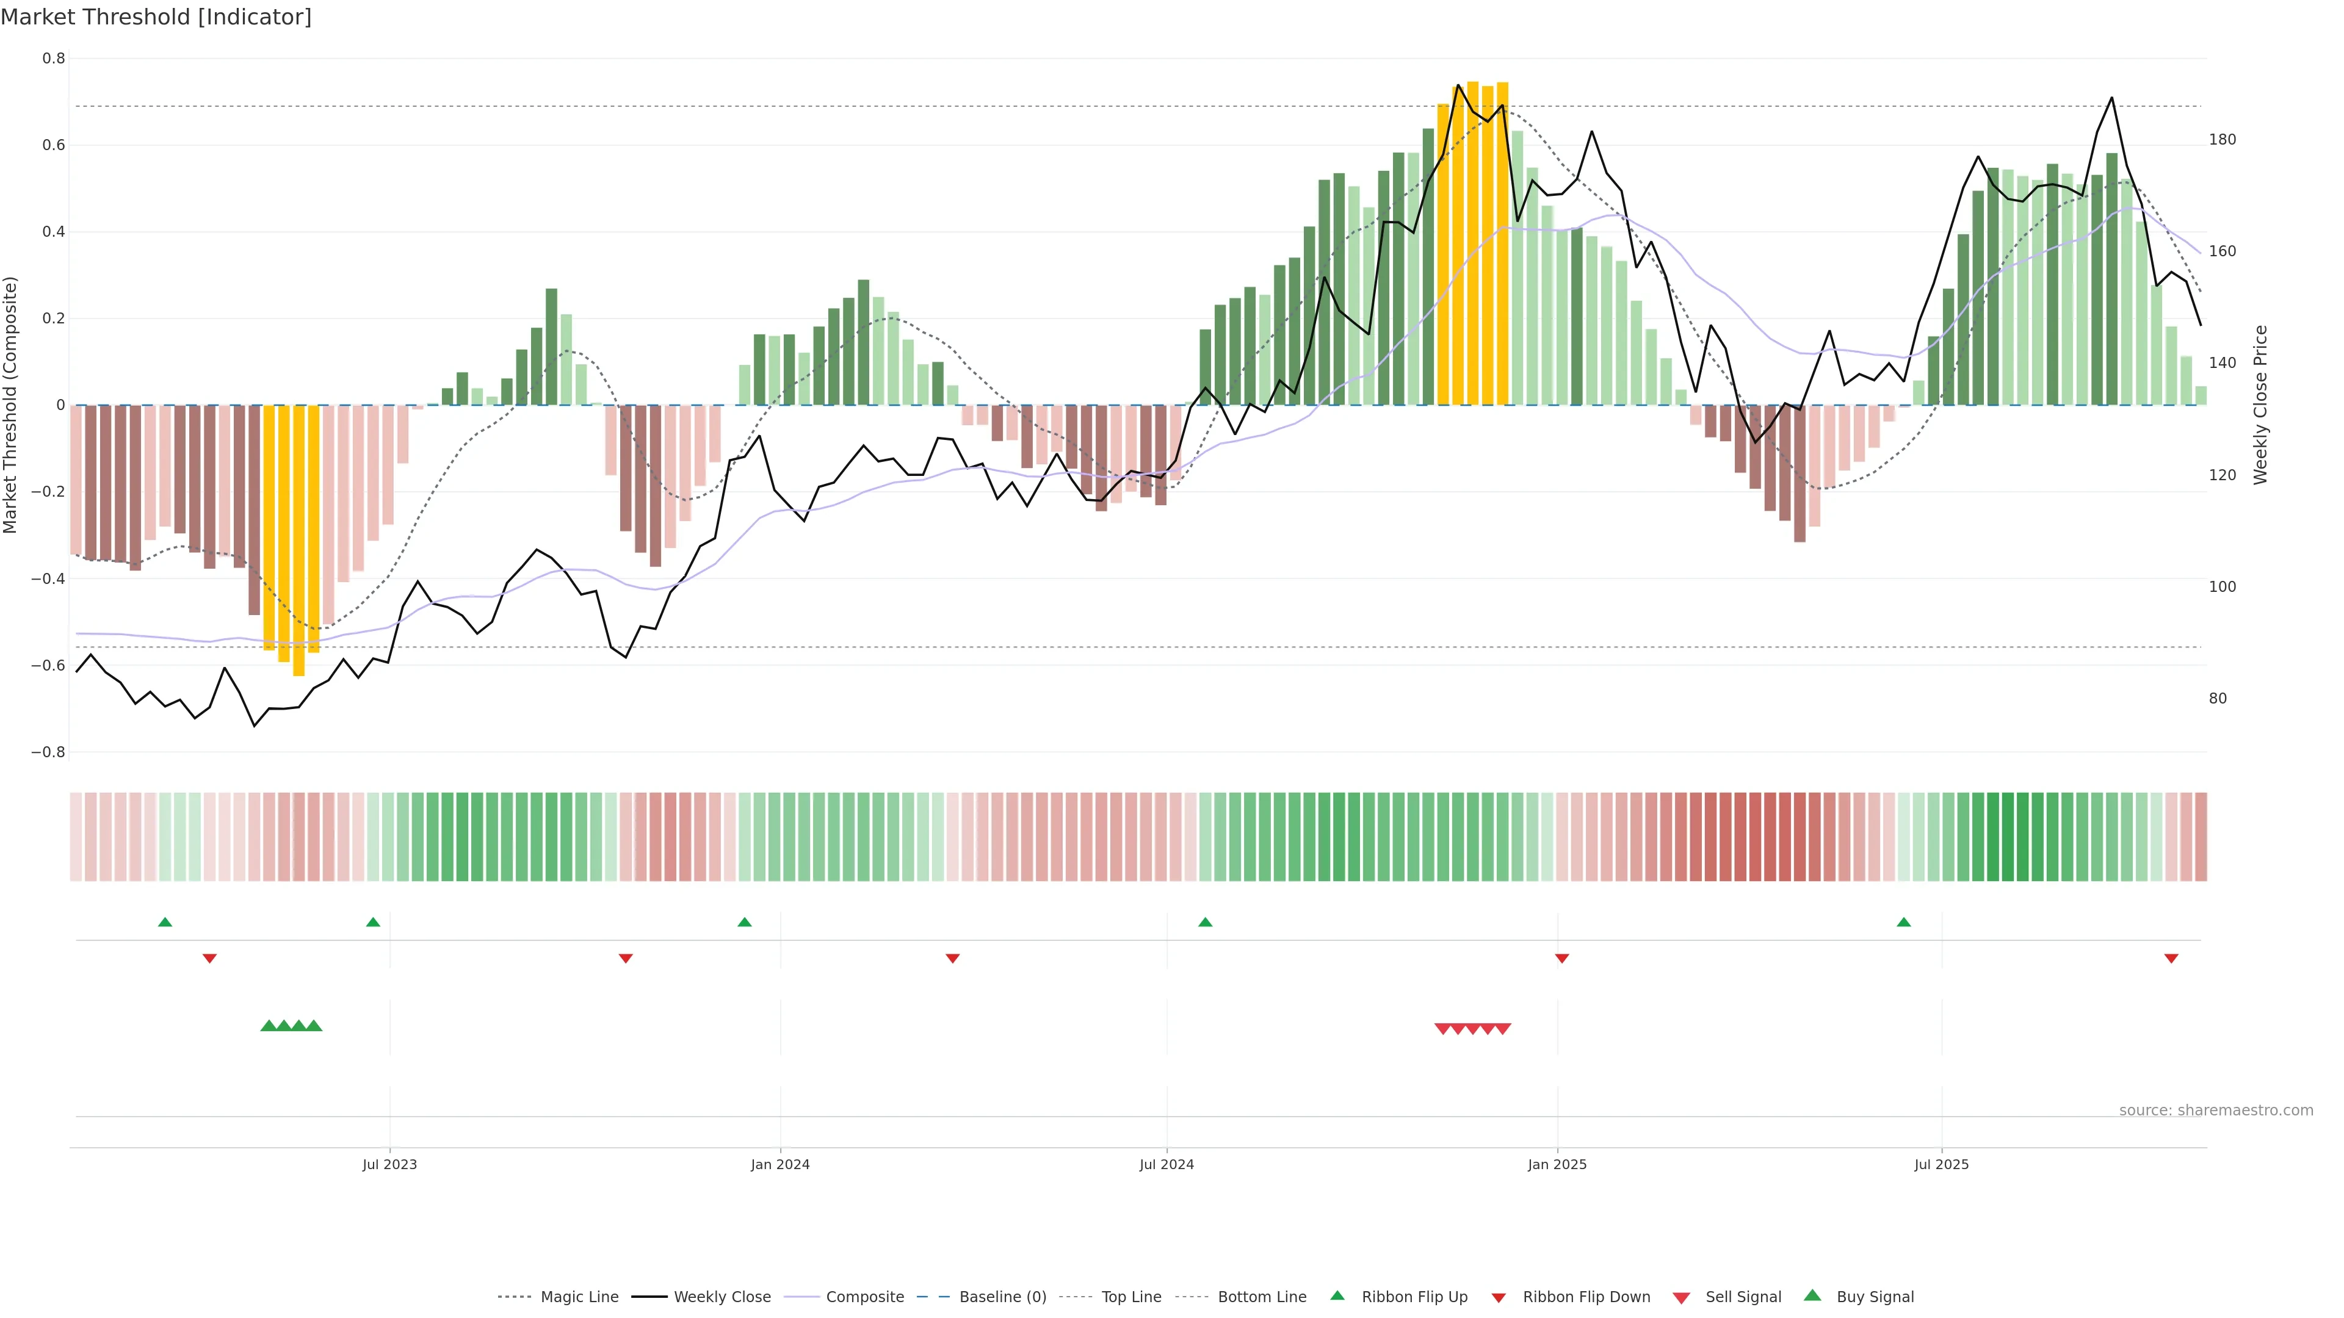
Task: Click the Sell Signal legend marker icon
Action: tap(1680, 1297)
